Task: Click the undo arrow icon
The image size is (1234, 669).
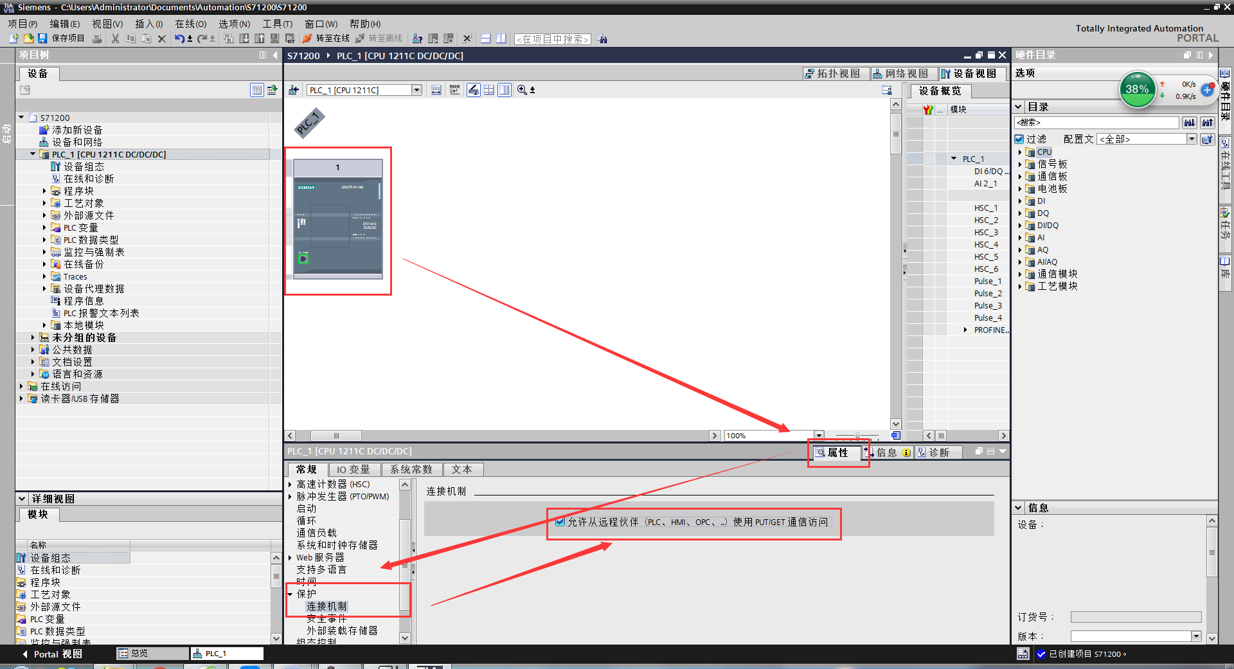Action: point(180,39)
